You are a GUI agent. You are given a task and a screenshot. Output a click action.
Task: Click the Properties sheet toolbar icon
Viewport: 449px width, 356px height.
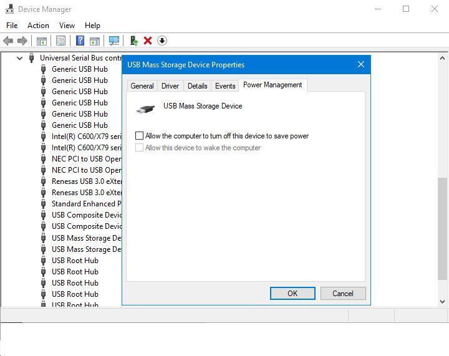[60, 41]
